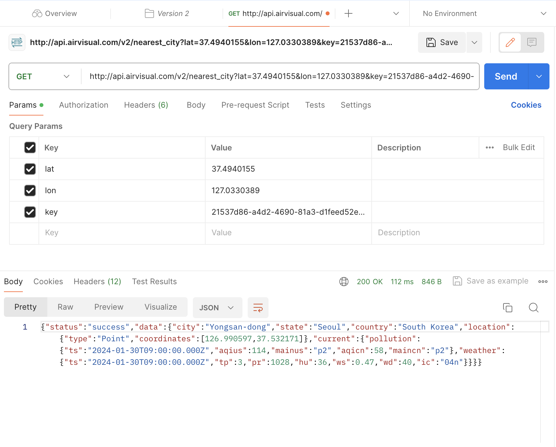Click Bulk Edit for query params

click(x=519, y=147)
